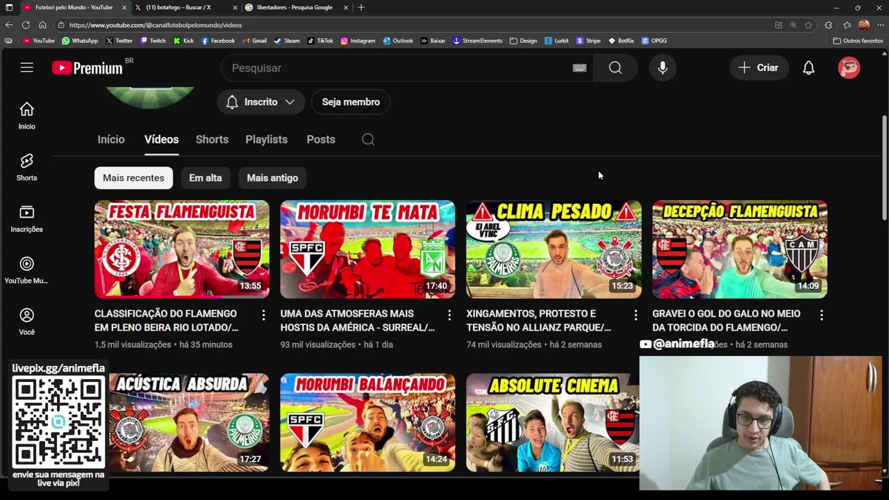Open Shorts in the left sidebar
Image resolution: width=889 pixels, height=500 pixels.
pyautogui.click(x=26, y=167)
